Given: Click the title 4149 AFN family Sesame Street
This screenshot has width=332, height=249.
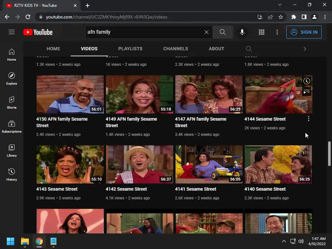Looking at the screenshot, I should coord(131,122).
